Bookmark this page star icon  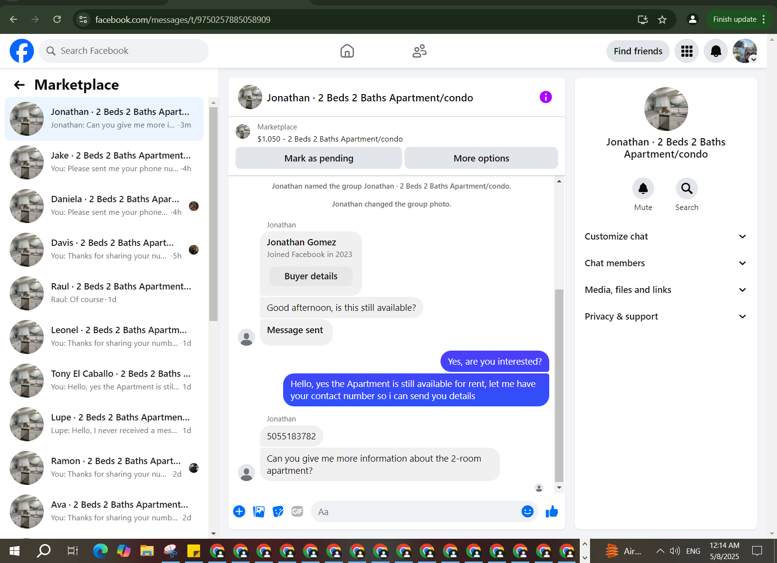pyautogui.click(x=662, y=19)
